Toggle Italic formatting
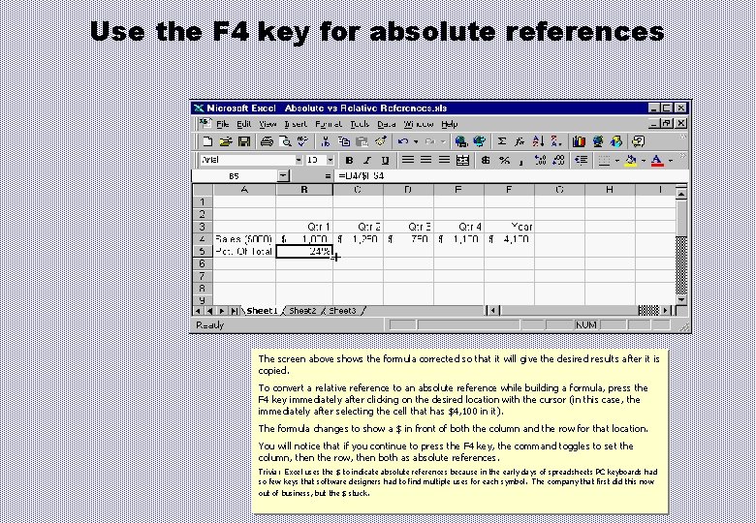Image resolution: width=756 pixels, height=523 pixels. pos(367,161)
